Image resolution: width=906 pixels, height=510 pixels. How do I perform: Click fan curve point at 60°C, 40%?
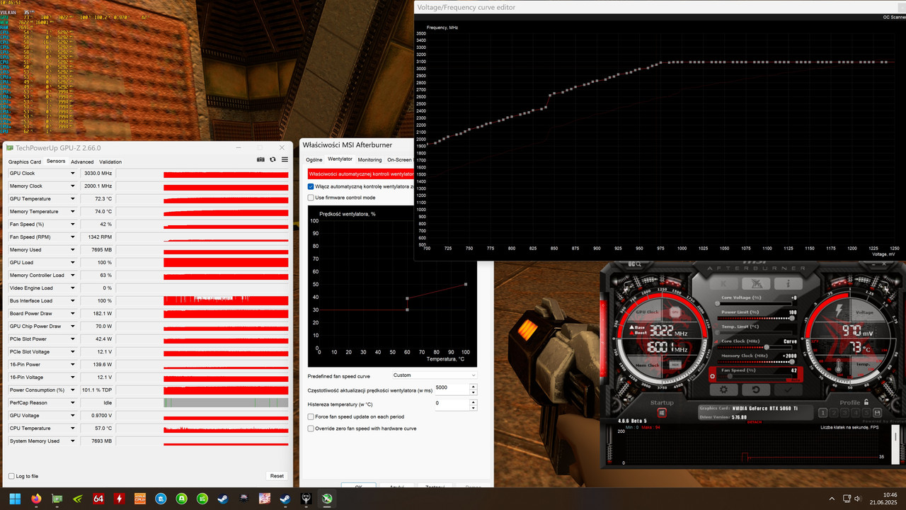point(407,298)
